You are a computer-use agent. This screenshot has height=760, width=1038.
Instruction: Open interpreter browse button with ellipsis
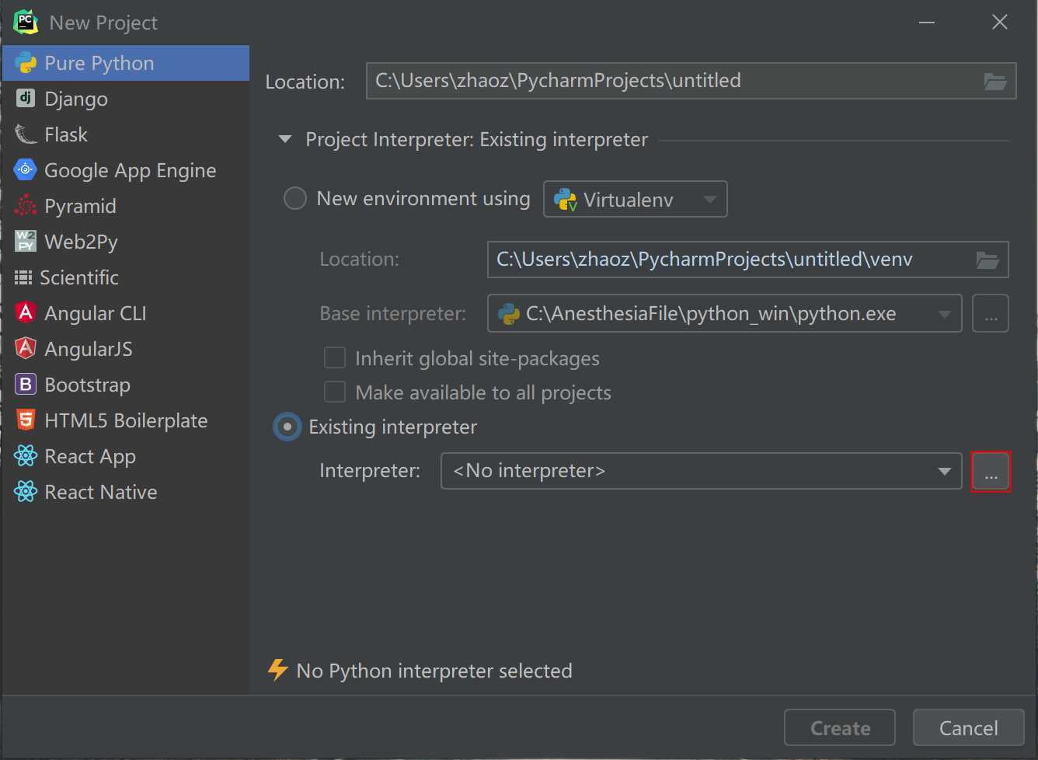[x=991, y=472]
